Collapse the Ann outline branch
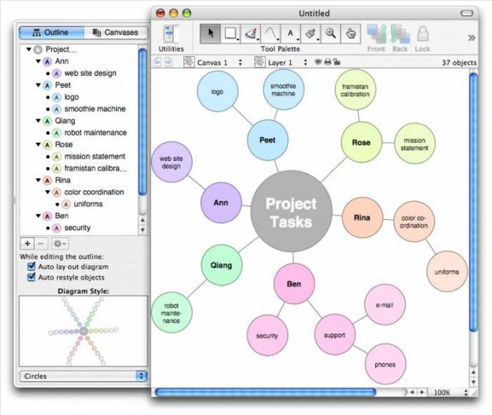This screenshot has width=492, height=415. [38, 61]
